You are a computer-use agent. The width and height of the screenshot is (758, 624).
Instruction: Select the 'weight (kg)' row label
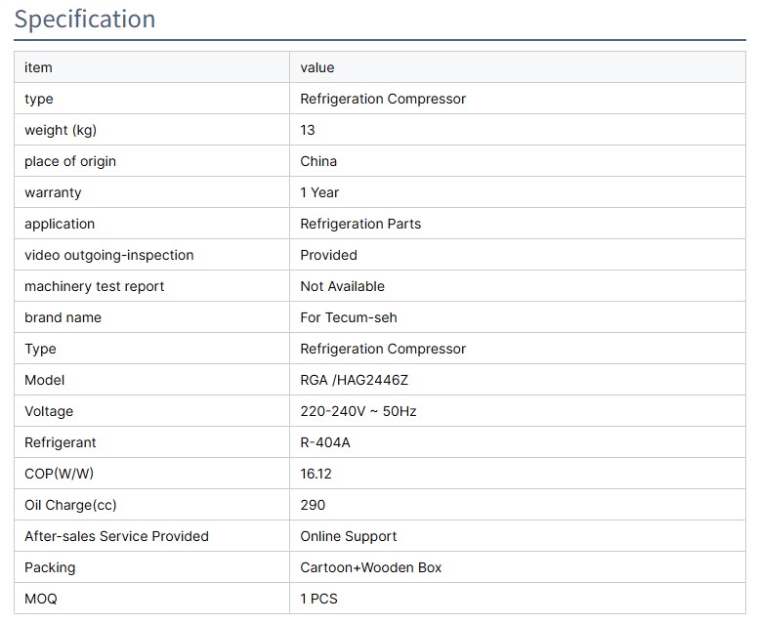tap(61, 130)
